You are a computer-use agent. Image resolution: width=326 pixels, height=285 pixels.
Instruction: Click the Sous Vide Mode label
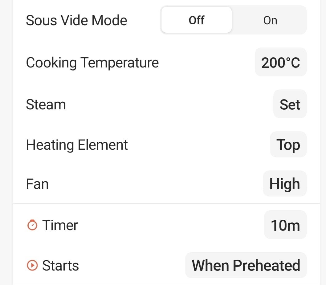tap(76, 20)
